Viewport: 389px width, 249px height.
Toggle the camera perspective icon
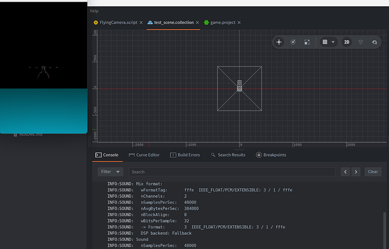(x=361, y=42)
